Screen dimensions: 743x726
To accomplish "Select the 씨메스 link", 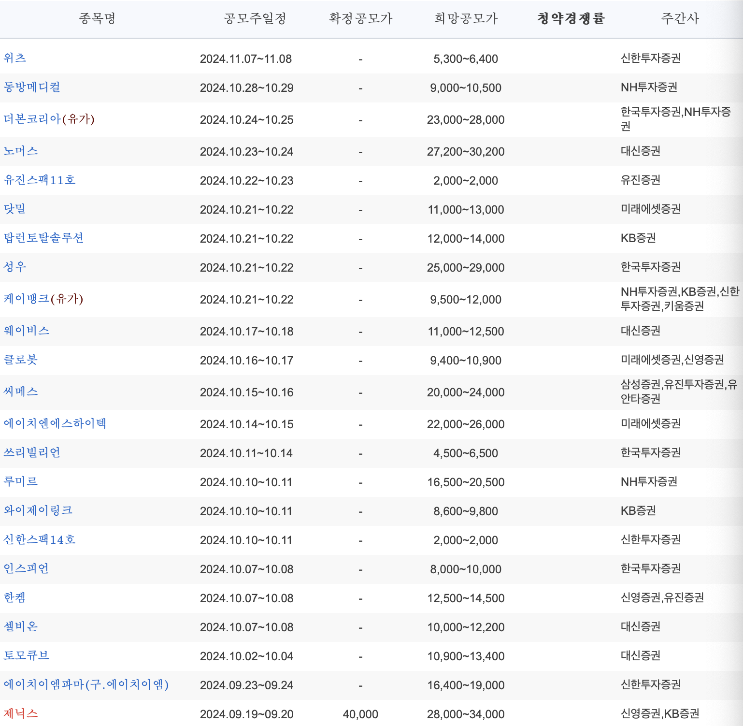I will [21, 392].
